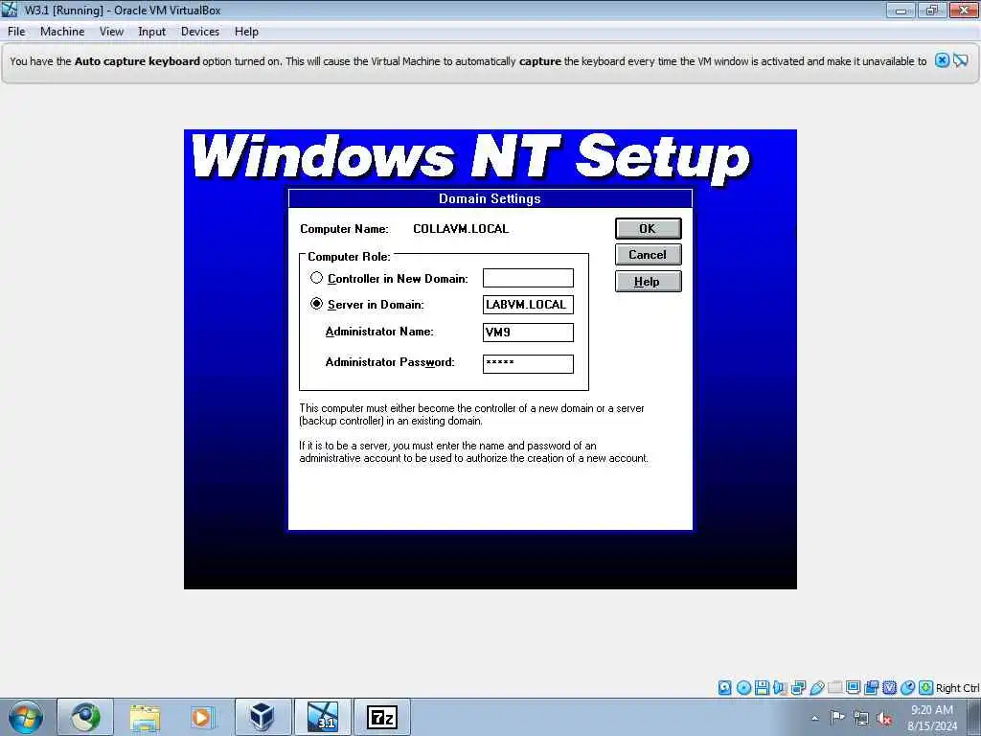Image resolution: width=981 pixels, height=736 pixels.
Task: Click the hard disk activity status icon
Action: tap(724, 688)
